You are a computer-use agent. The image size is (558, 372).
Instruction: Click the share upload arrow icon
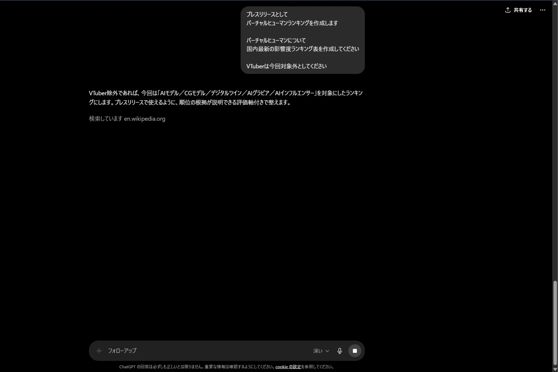click(x=508, y=10)
